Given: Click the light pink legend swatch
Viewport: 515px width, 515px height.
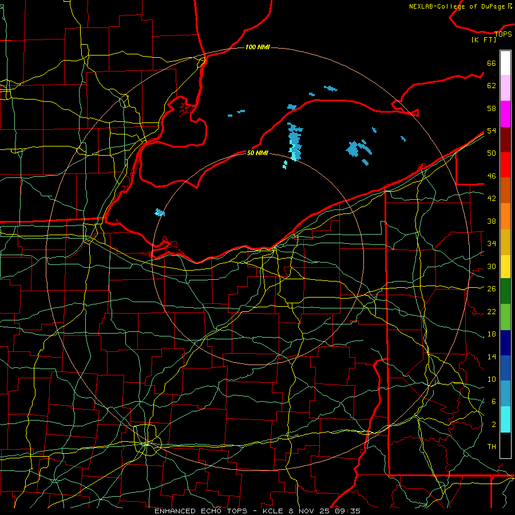Looking at the screenshot, I should click(x=505, y=88).
